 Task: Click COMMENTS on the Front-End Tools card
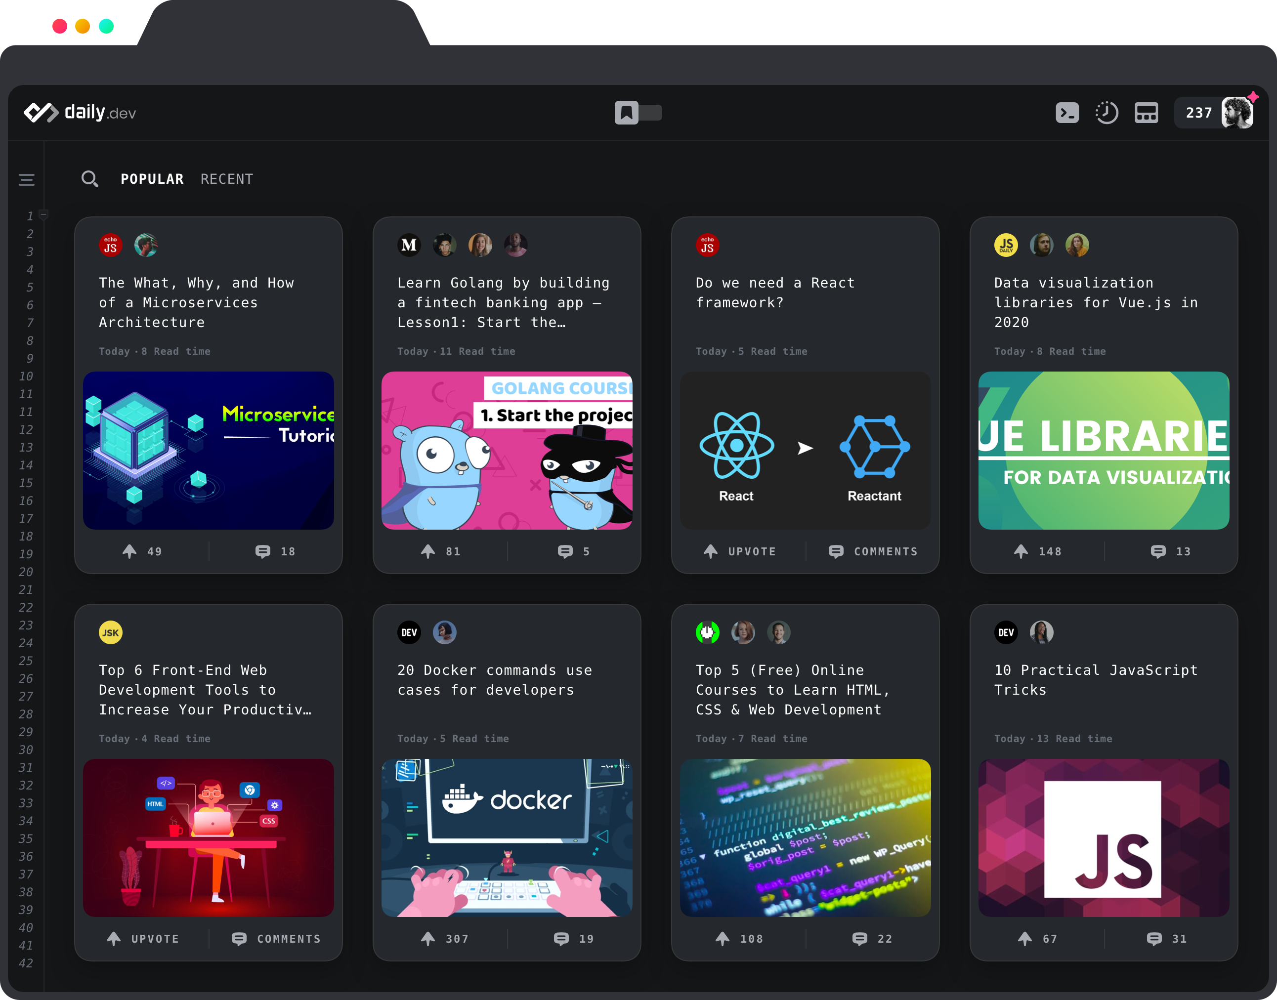click(276, 939)
